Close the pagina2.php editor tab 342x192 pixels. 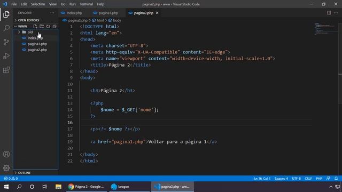[x=157, y=13]
